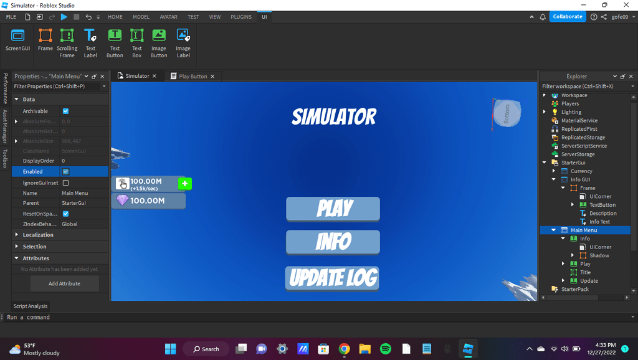Click the Name property value field
This screenshot has height=360, width=638.
[x=84, y=193]
